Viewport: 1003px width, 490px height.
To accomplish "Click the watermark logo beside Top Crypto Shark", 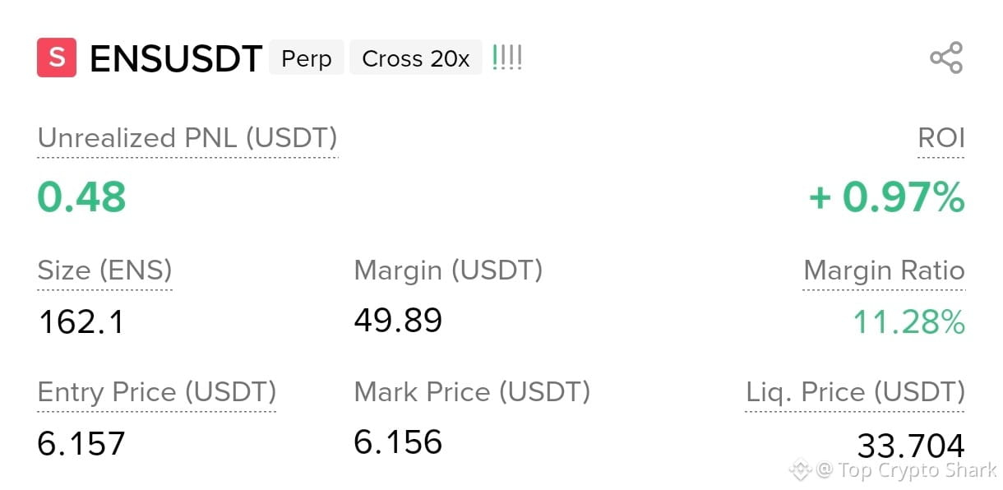I will 800,470.
